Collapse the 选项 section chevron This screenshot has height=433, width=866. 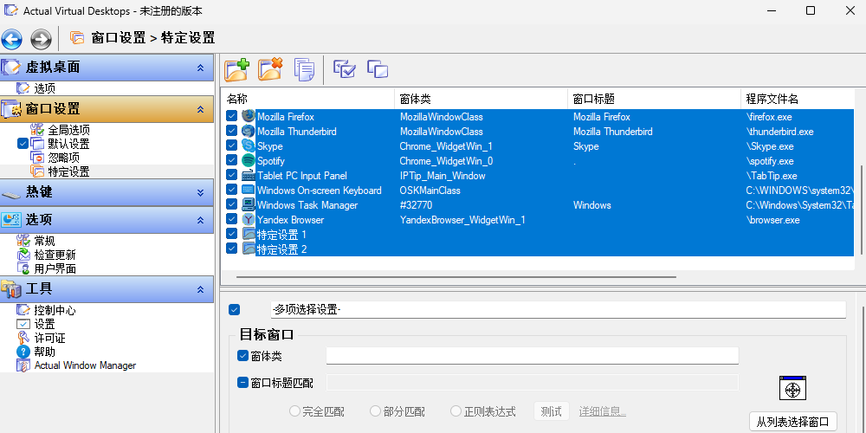point(201,220)
